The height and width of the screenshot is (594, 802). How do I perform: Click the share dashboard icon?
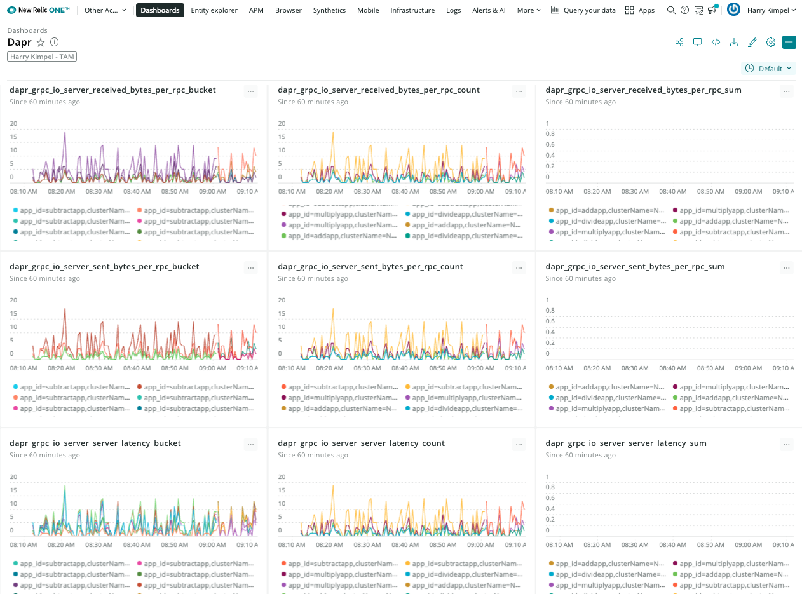(x=679, y=43)
